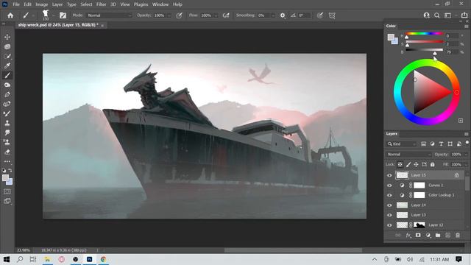Image resolution: width=471 pixels, height=265 pixels.
Task: Create new fill or adjustment layer
Action: (x=428, y=236)
